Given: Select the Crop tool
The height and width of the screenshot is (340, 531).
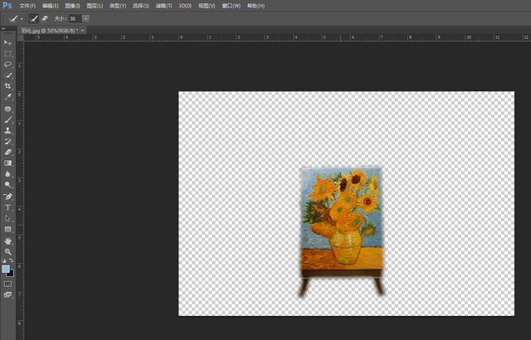Looking at the screenshot, I should coord(8,86).
